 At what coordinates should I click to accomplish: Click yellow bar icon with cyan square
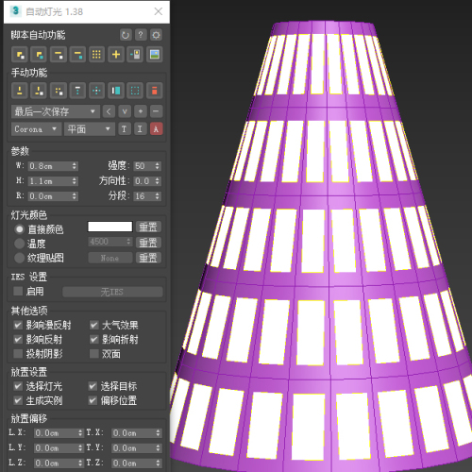(x=77, y=55)
